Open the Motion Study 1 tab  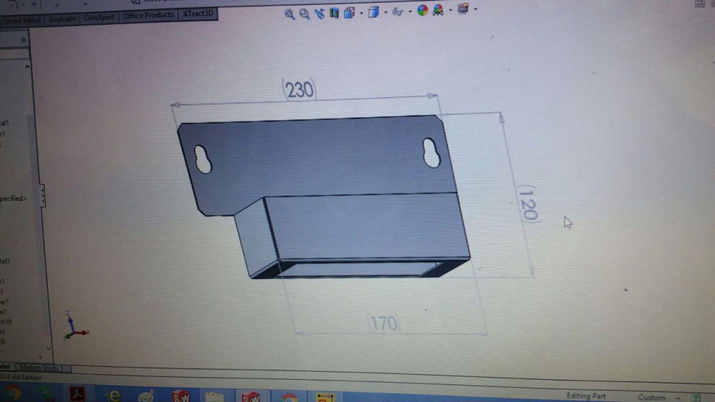(x=42, y=368)
